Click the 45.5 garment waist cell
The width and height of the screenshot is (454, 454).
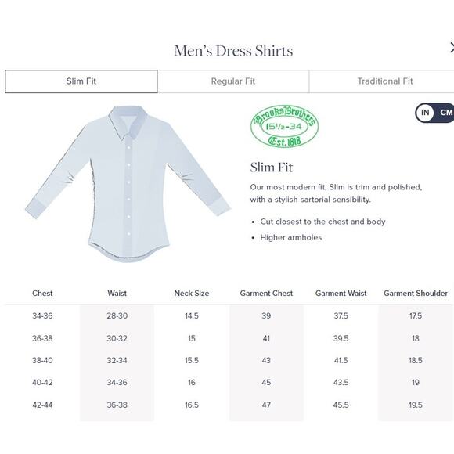pyautogui.click(x=340, y=405)
